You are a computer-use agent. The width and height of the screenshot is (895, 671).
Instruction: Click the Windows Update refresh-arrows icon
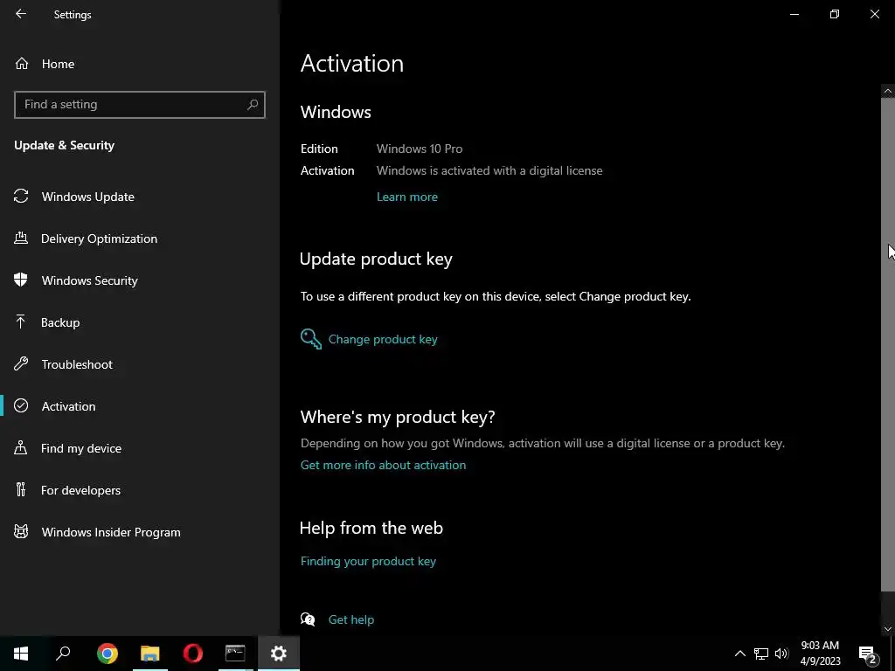tap(21, 197)
